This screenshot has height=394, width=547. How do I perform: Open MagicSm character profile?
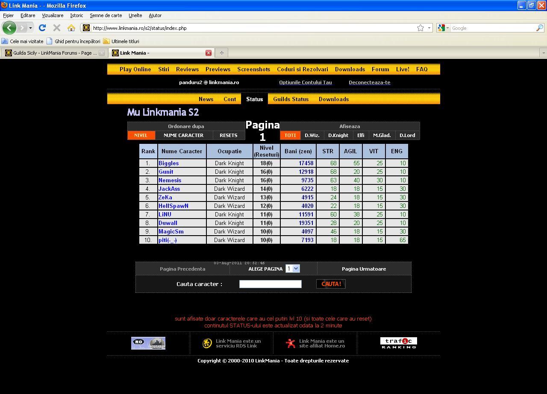pos(171,231)
